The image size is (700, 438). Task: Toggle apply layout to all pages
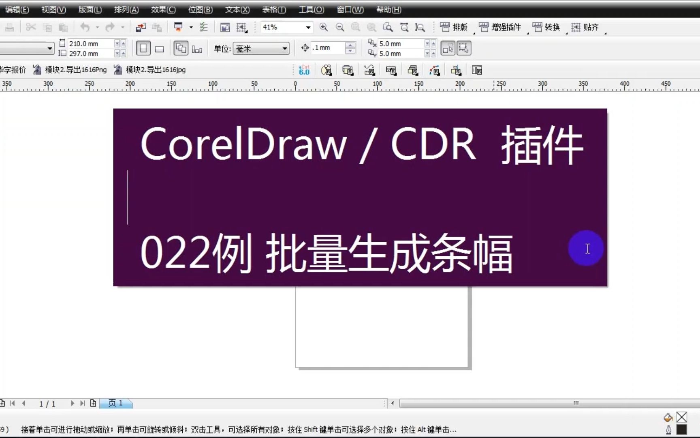(181, 48)
